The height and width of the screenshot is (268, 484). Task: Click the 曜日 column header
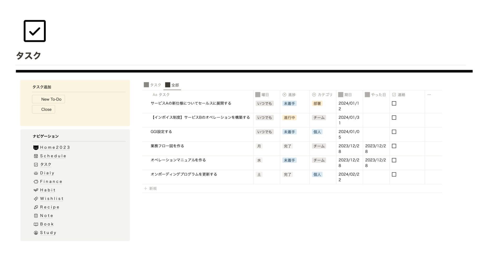click(x=266, y=95)
